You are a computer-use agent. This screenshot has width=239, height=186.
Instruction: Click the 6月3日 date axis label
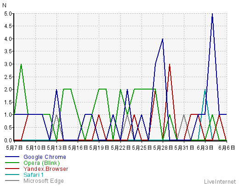point(205,148)
